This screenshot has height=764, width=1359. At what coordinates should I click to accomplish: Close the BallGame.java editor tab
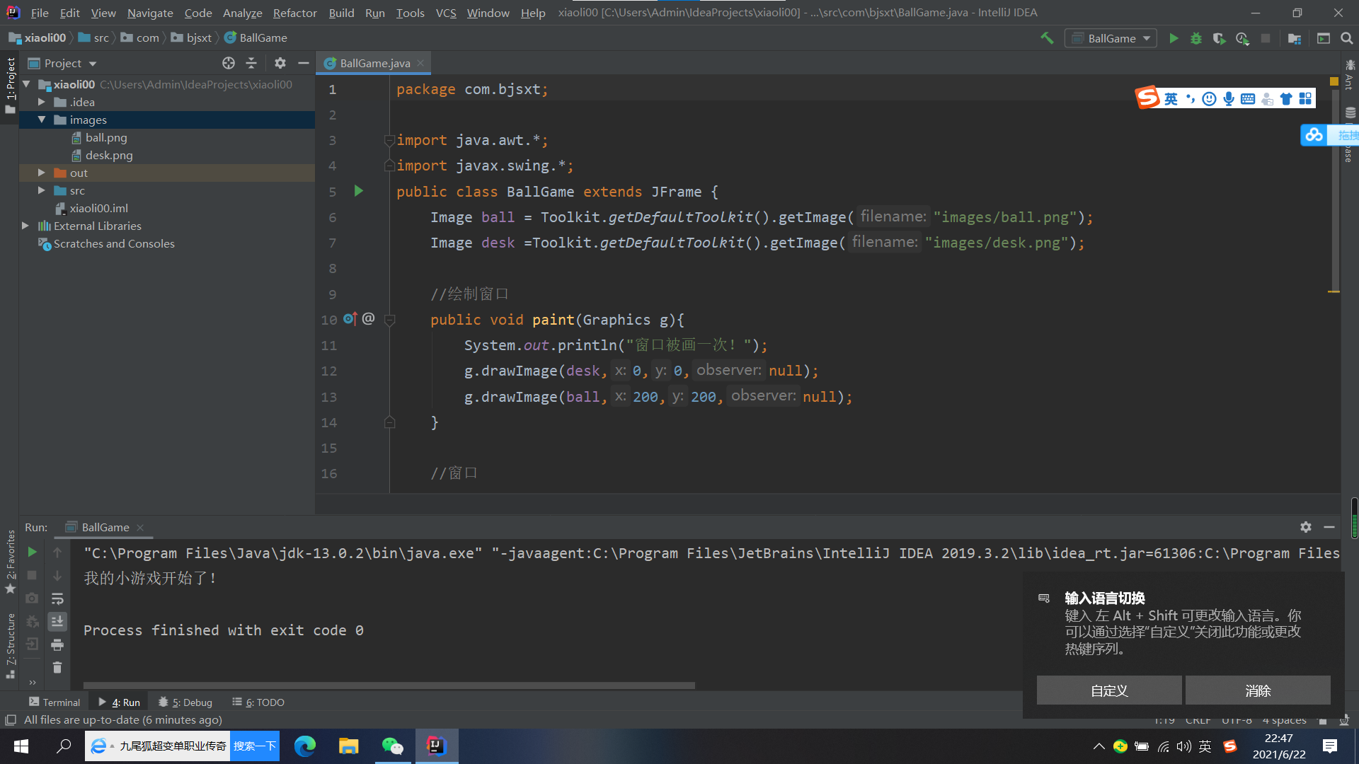tap(420, 63)
